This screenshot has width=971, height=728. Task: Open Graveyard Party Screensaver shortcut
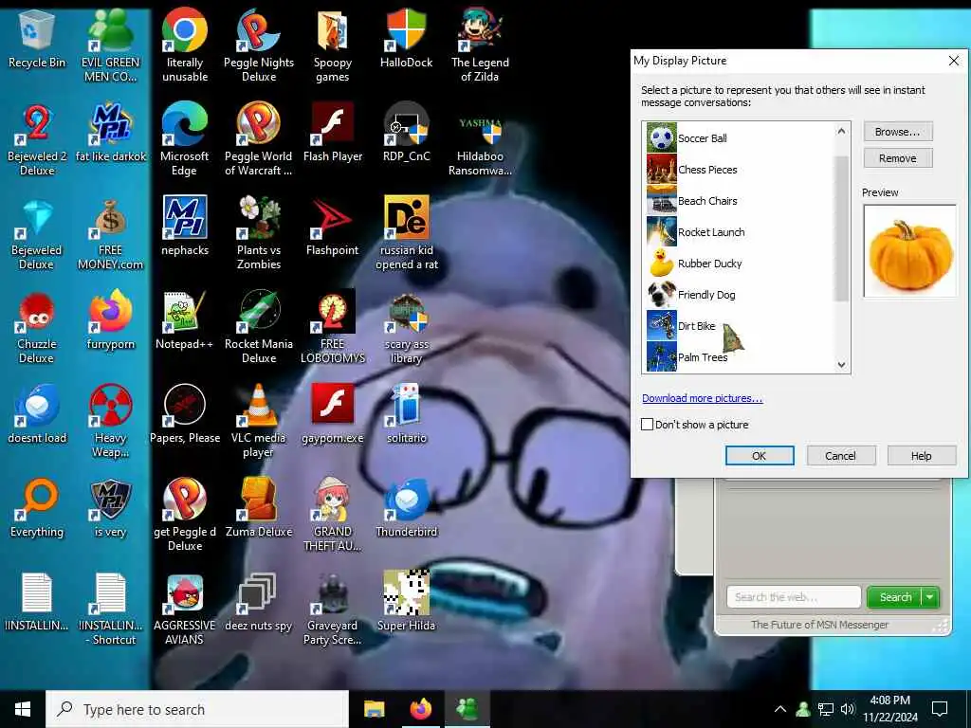pyautogui.click(x=333, y=611)
